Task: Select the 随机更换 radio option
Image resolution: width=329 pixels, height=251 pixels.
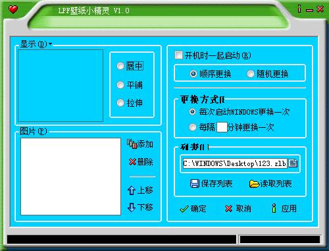Action: click(251, 74)
